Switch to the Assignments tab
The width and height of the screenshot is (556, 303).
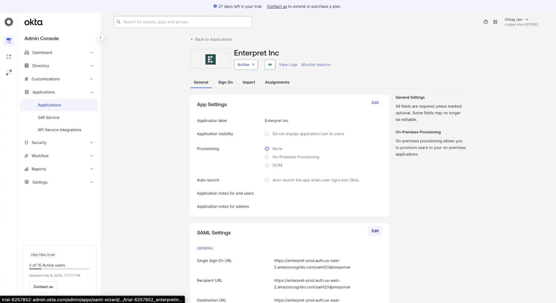[277, 82]
